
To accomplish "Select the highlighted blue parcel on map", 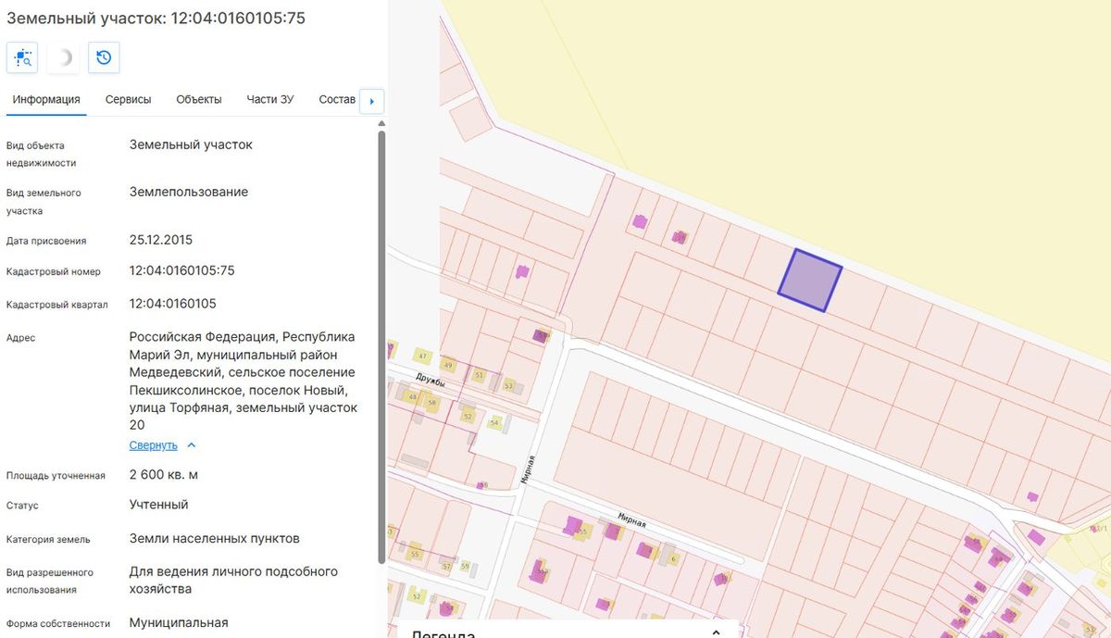I will tap(810, 281).
